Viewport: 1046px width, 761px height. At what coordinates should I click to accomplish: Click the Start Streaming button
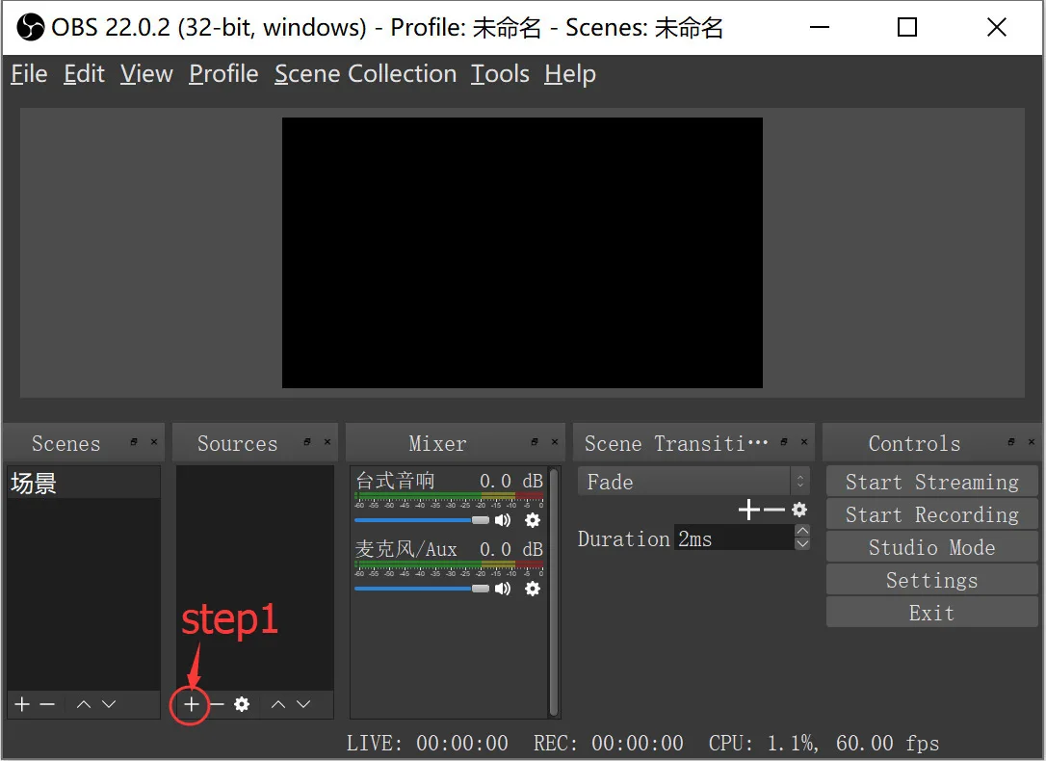click(931, 483)
